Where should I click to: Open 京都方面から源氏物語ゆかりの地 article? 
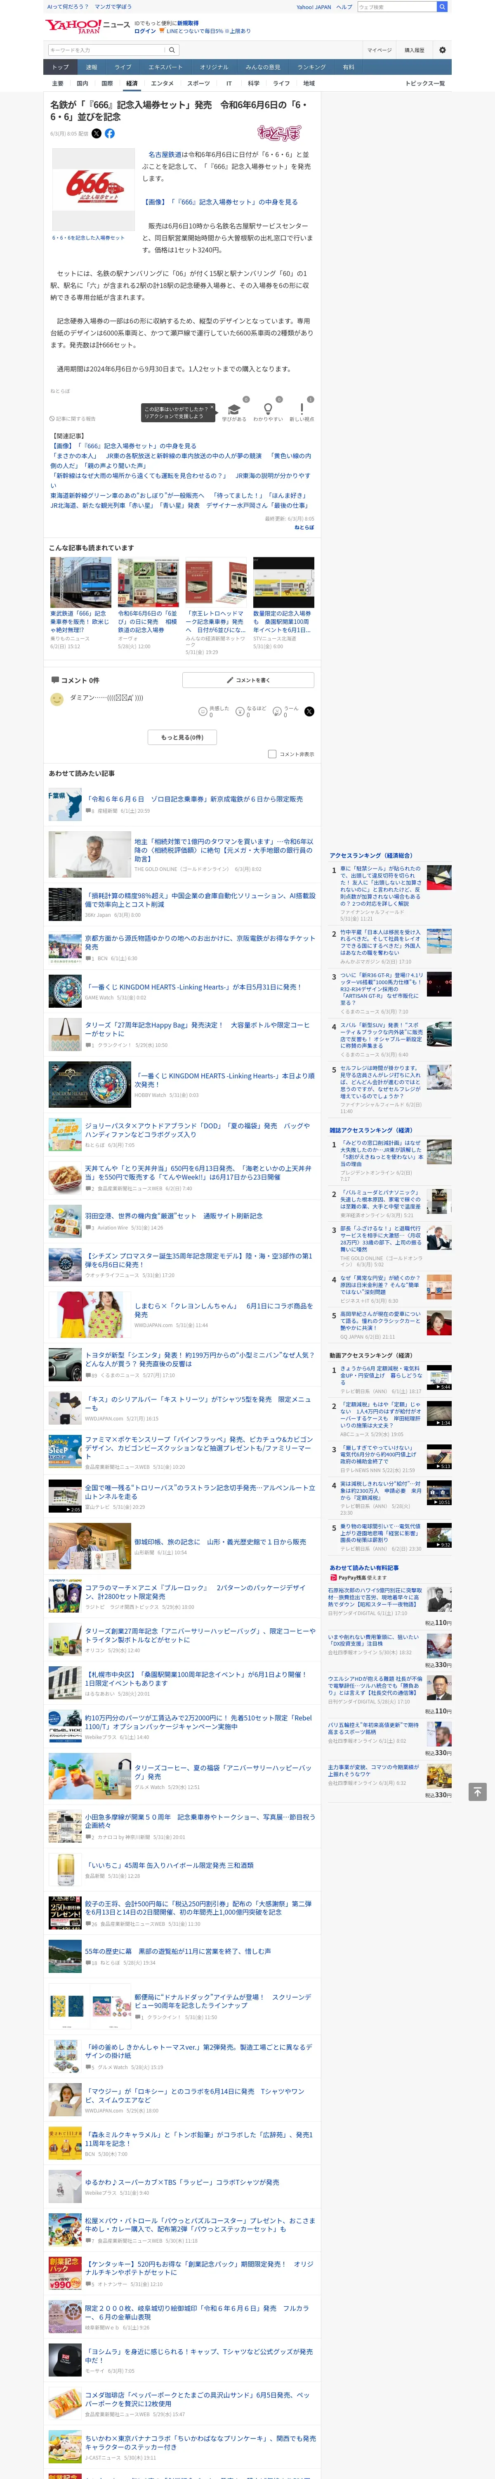click(200, 942)
